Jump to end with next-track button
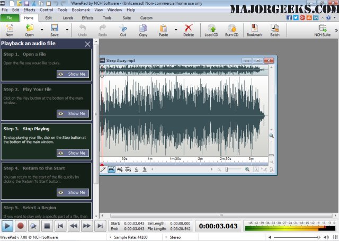339x241 pixels. (100, 226)
